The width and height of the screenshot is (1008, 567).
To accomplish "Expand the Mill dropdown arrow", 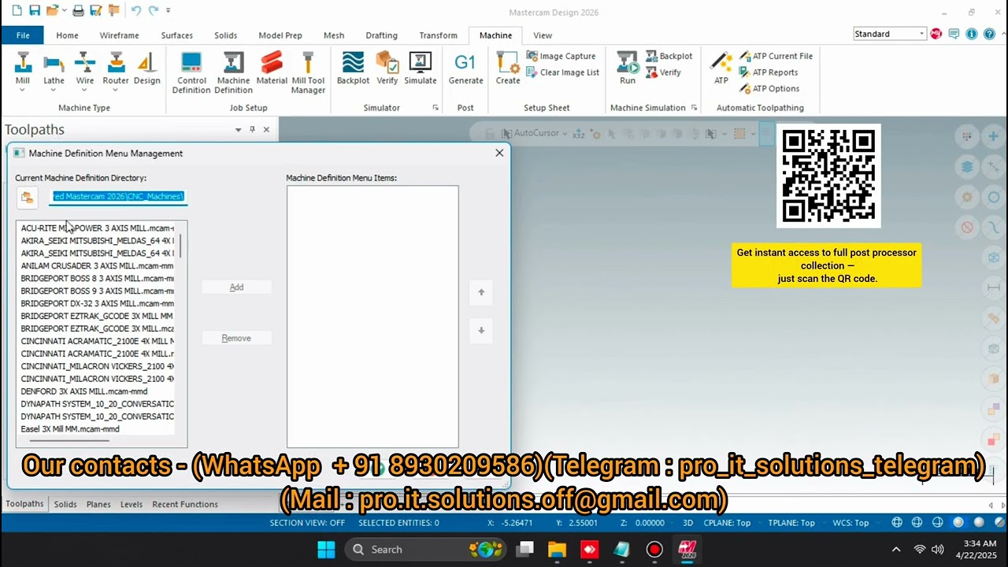I will coord(22,90).
